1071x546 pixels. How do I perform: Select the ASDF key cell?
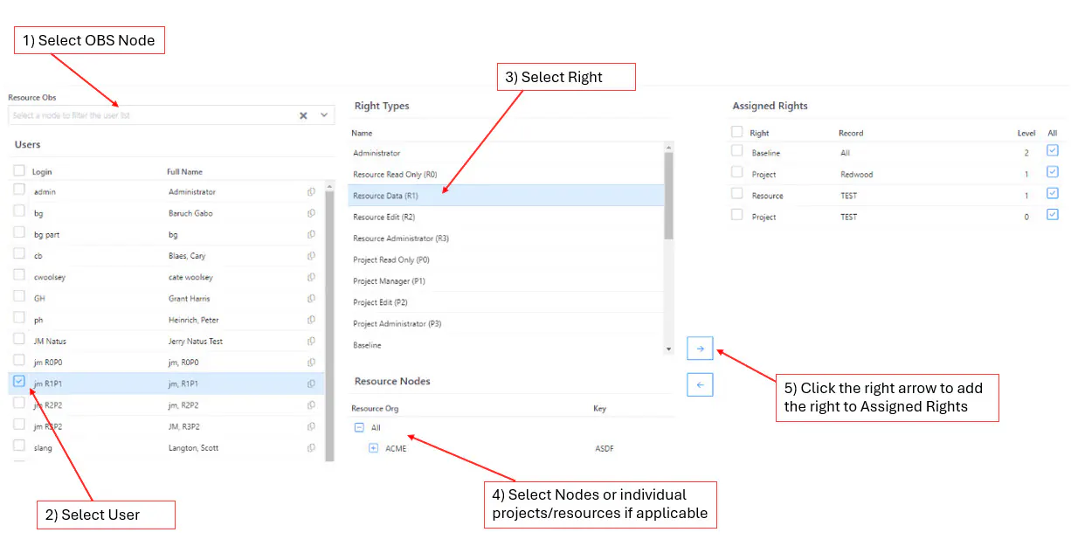(604, 448)
